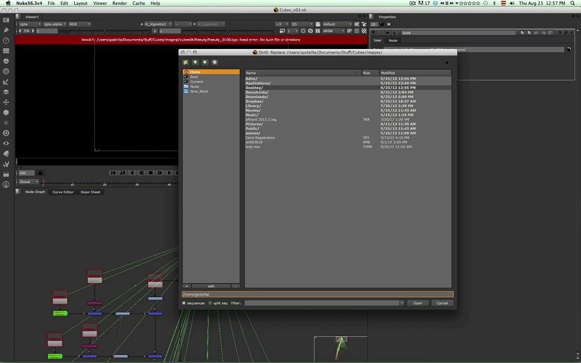Open the Channel nodes stacked-bars icon
The image size is (581, 363).
[x=6, y=51]
